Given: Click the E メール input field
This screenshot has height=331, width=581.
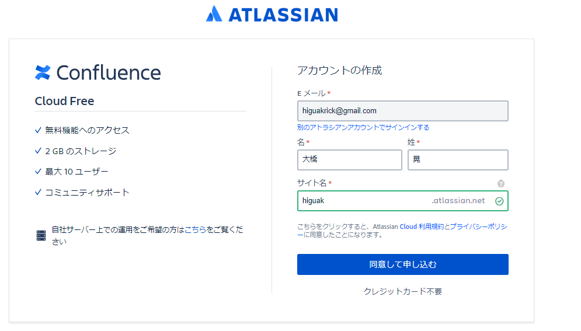Looking at the screenshot, I should coord(402,111).
